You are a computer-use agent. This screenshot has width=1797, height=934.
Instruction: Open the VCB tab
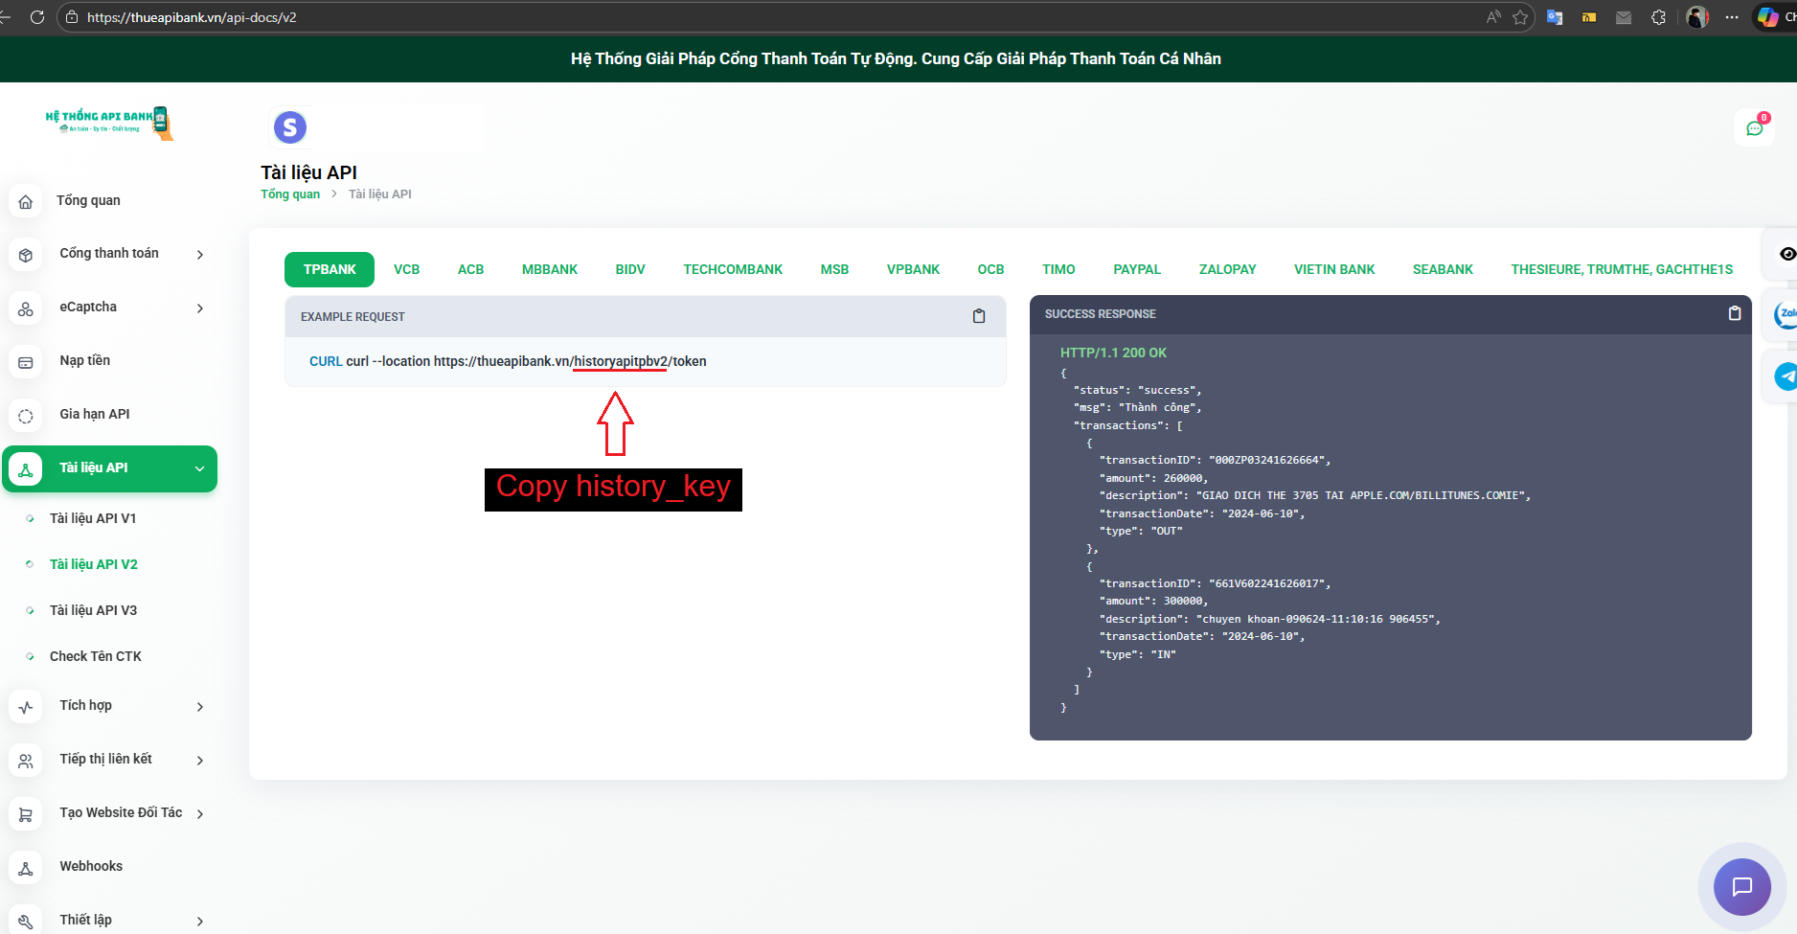406,269
